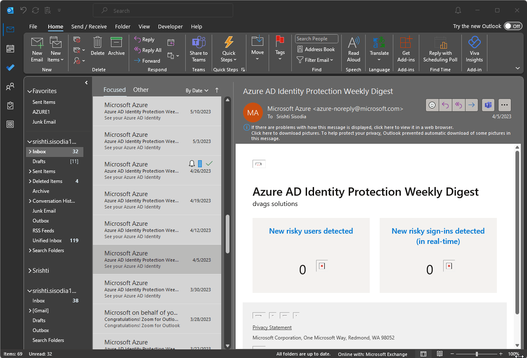Open the Privacy Statement link
527x358 pixels.
point(272,328)
